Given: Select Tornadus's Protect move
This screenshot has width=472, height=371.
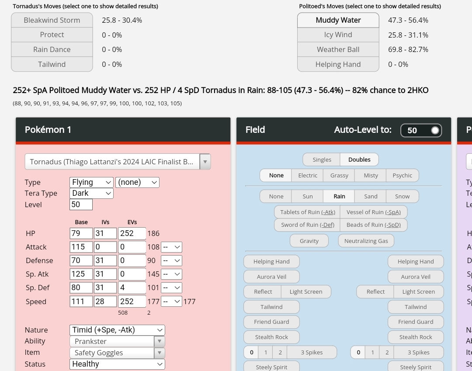Looking at the screenshot, I should 52,35.
